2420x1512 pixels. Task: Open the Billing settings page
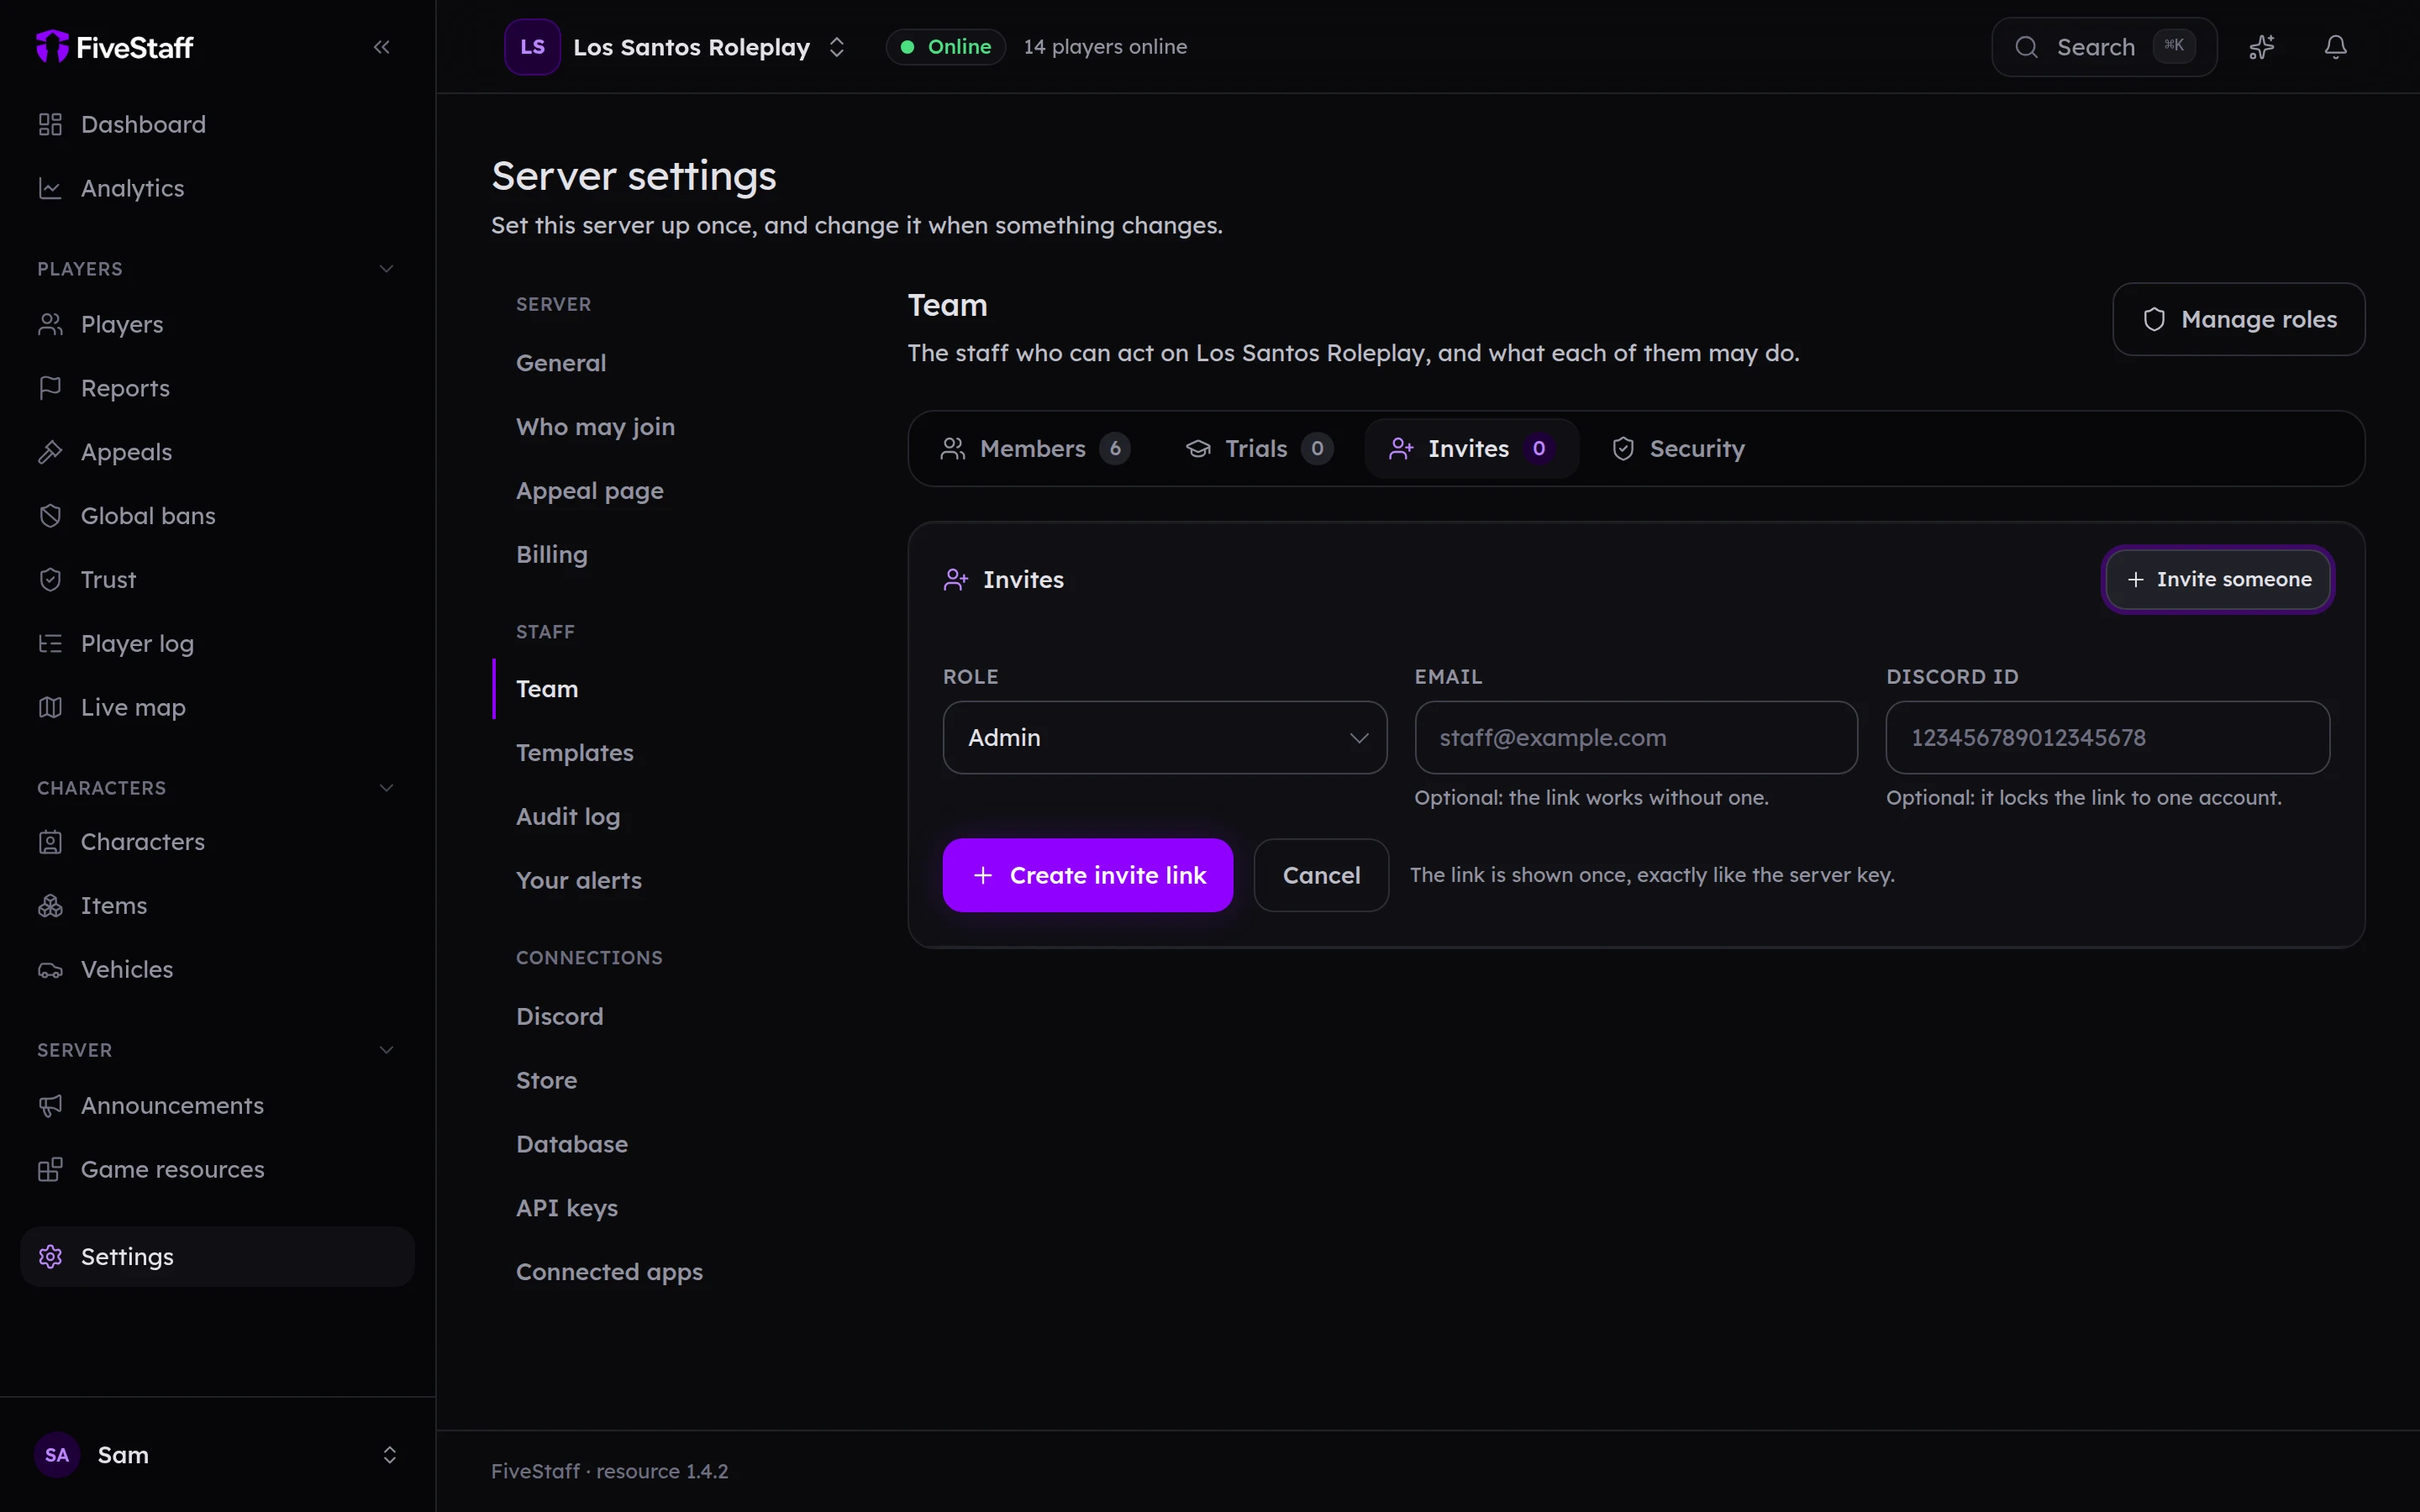tap(552, 555)
